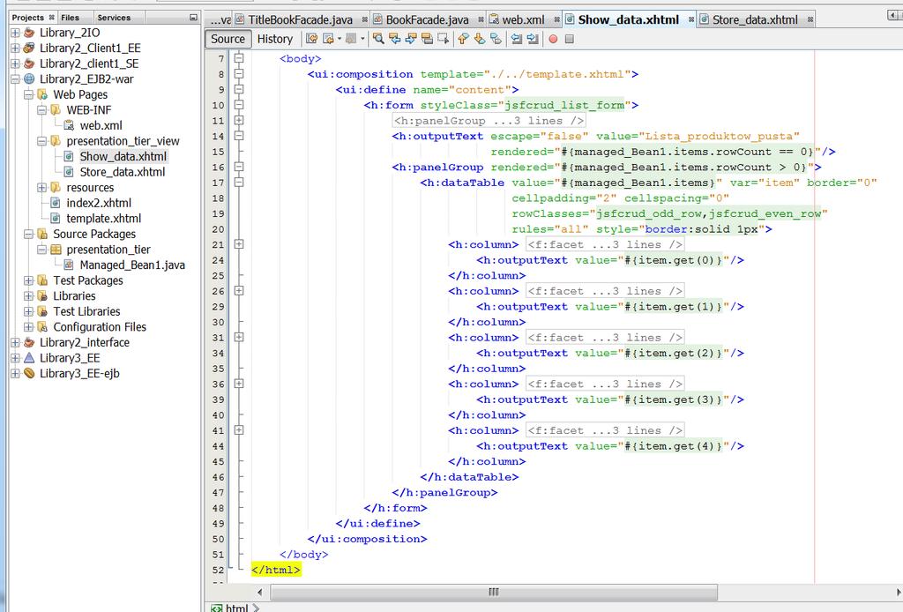Expand the Configuration Files node
The image size is (903, 612).
pos(28,327)
